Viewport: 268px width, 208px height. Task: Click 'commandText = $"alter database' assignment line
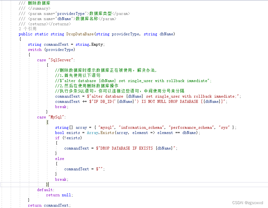click(x=148, y=96)
